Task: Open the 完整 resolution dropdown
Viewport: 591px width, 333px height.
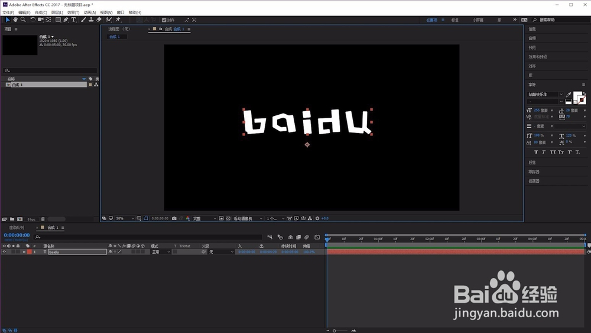Action: pos(204,218)
